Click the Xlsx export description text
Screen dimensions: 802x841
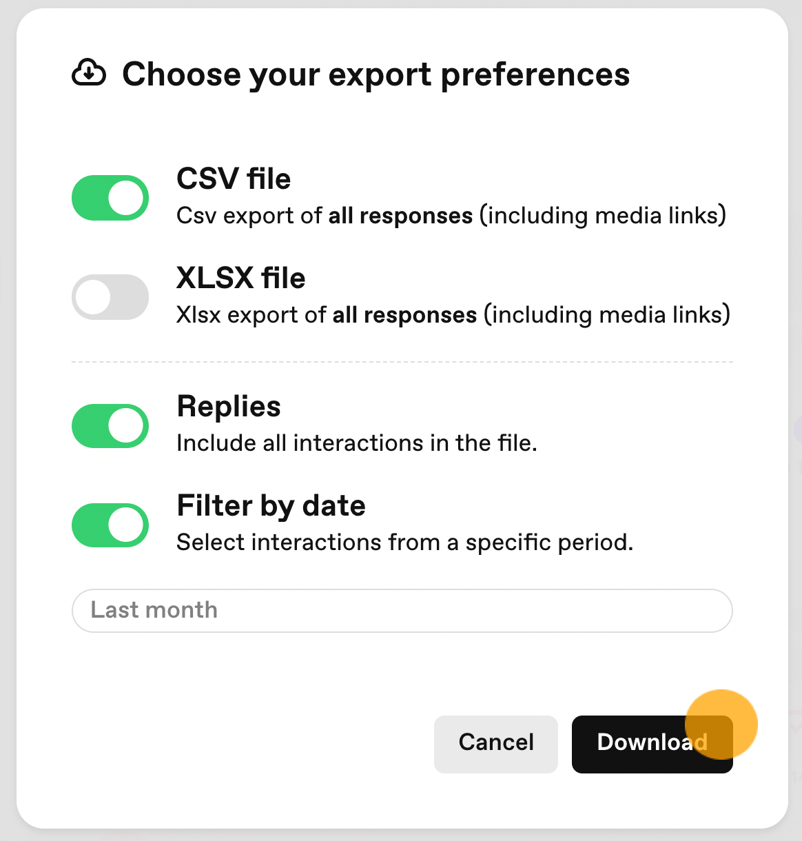453,315
